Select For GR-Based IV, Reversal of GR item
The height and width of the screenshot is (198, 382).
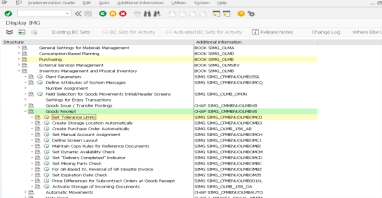point(103,169)
